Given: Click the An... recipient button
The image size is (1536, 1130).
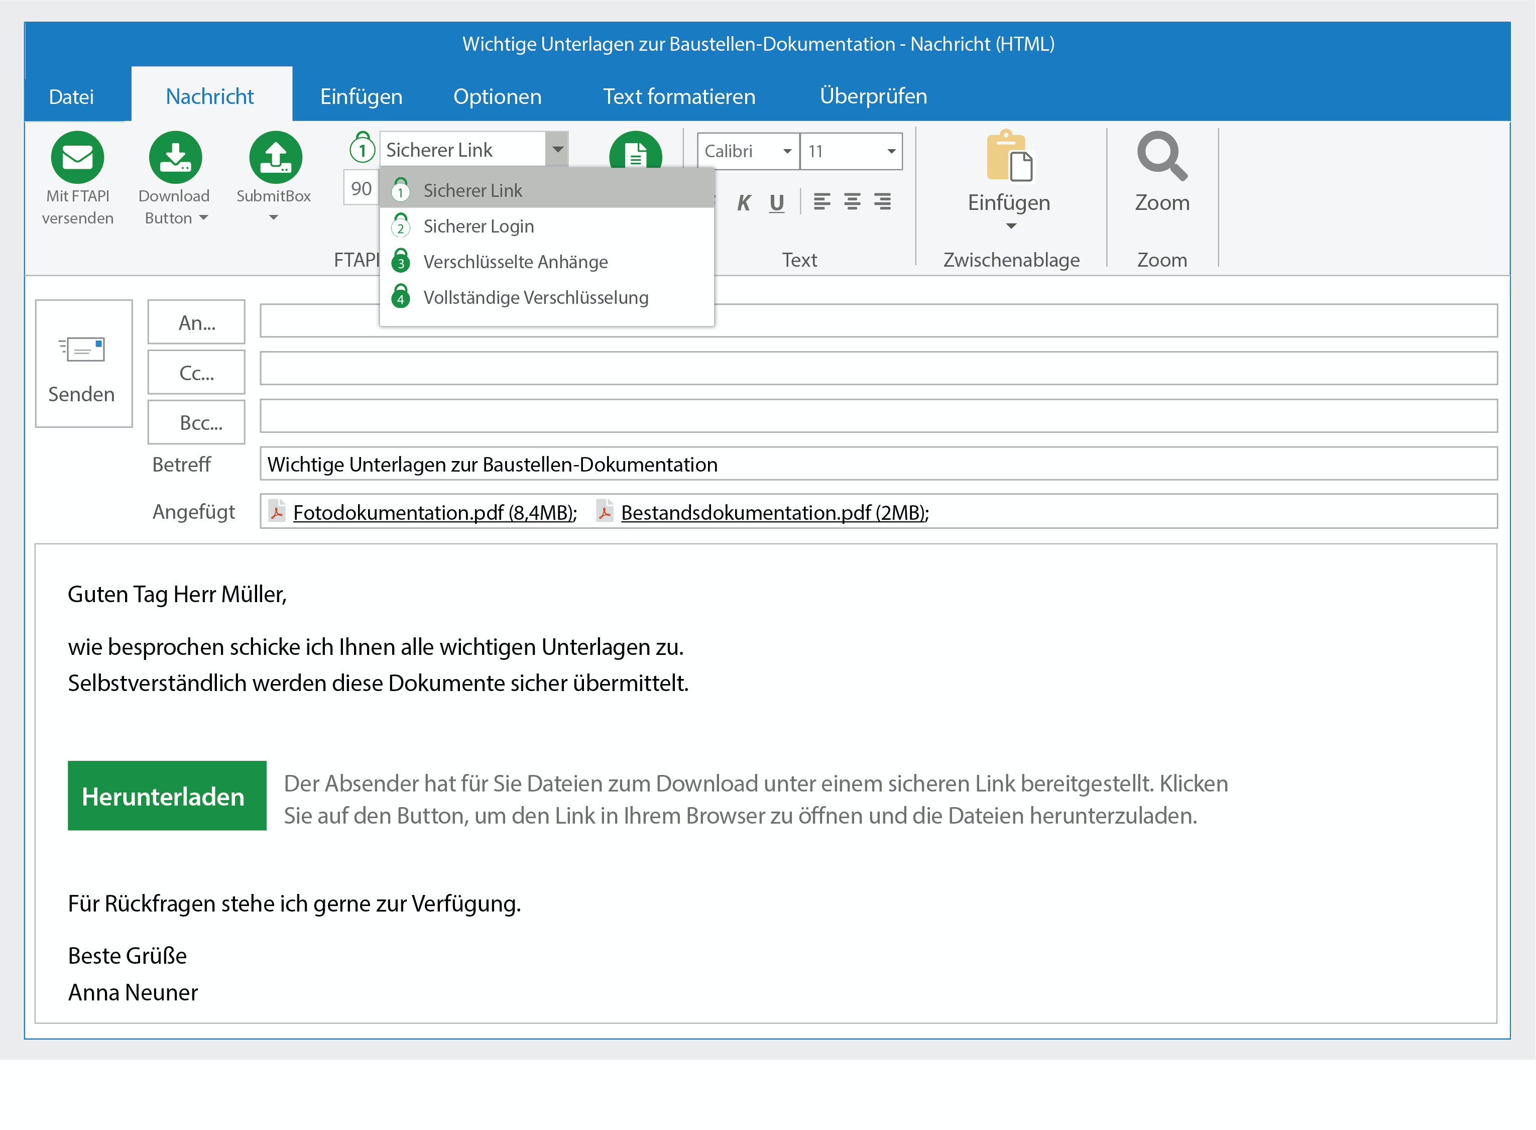Looking at the screenshot, I should (x=196, y=322).
